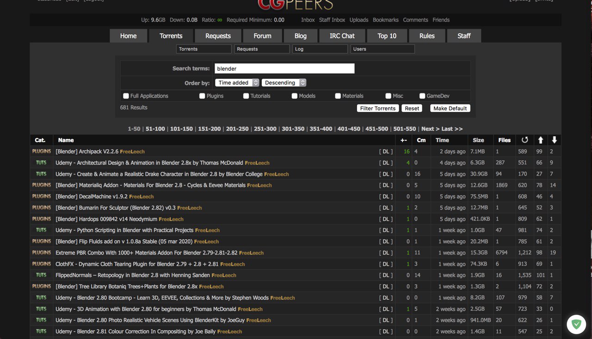
Task: Go to results page 51-100
Action: coord(155,129)
